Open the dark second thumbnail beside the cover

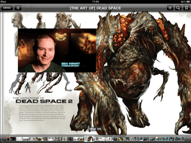click(13, 139)
